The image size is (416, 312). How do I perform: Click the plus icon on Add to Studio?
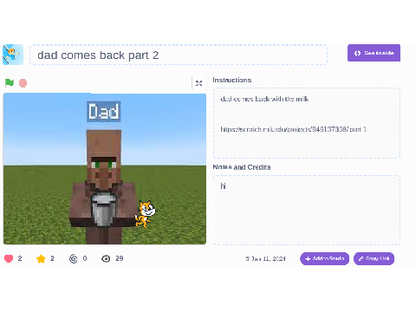point(308,259)
